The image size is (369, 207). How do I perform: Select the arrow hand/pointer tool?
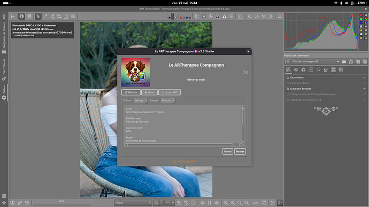pos(38,16)
